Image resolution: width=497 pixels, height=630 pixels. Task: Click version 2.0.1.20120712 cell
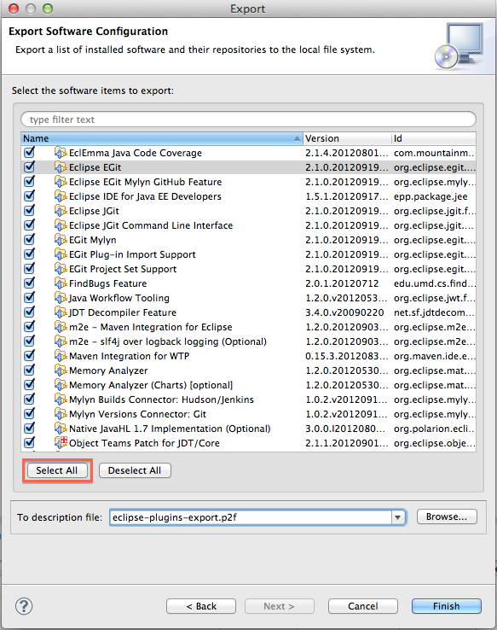pos(342,283)
